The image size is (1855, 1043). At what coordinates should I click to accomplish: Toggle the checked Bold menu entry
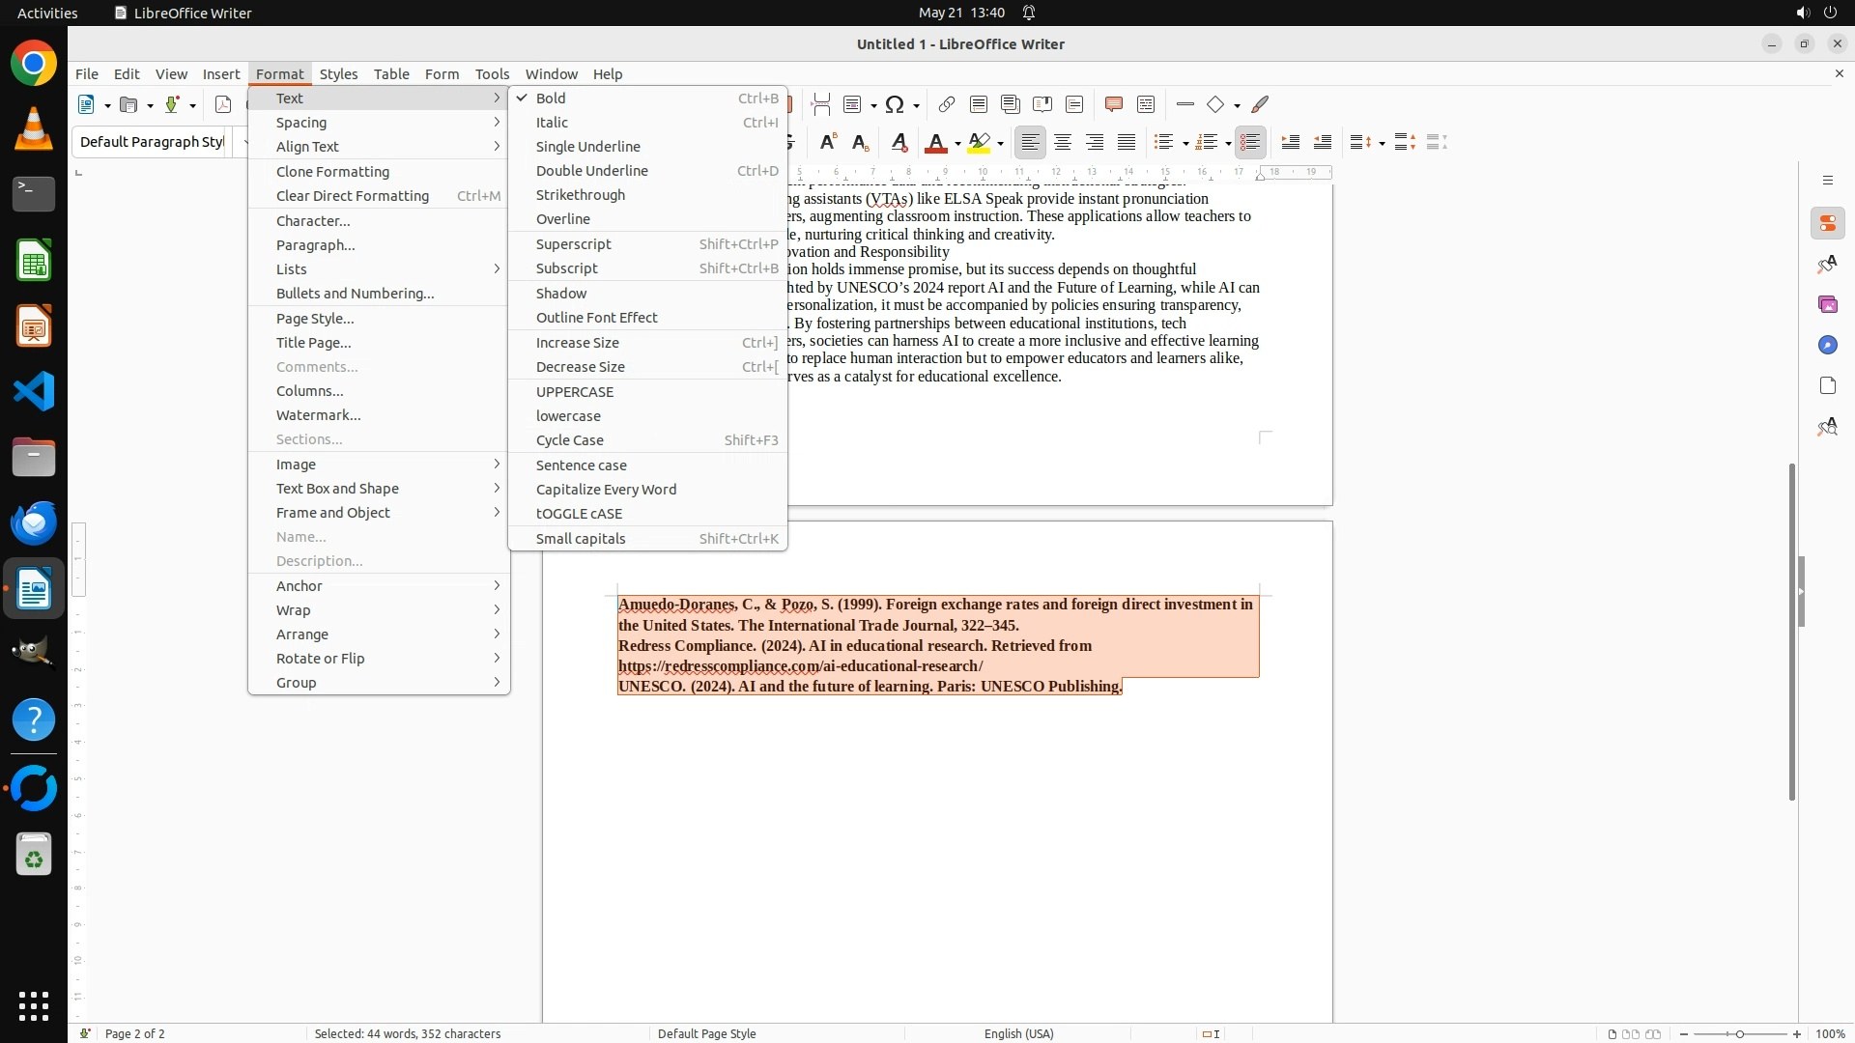click(551, 99)
